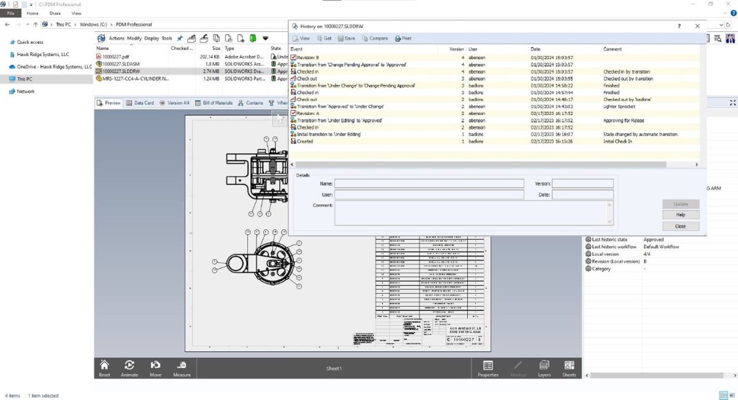Open the OneDrive - Hawk Ridge Systems entry
This screenshot has width=738, height=400.
click(50, 66)
